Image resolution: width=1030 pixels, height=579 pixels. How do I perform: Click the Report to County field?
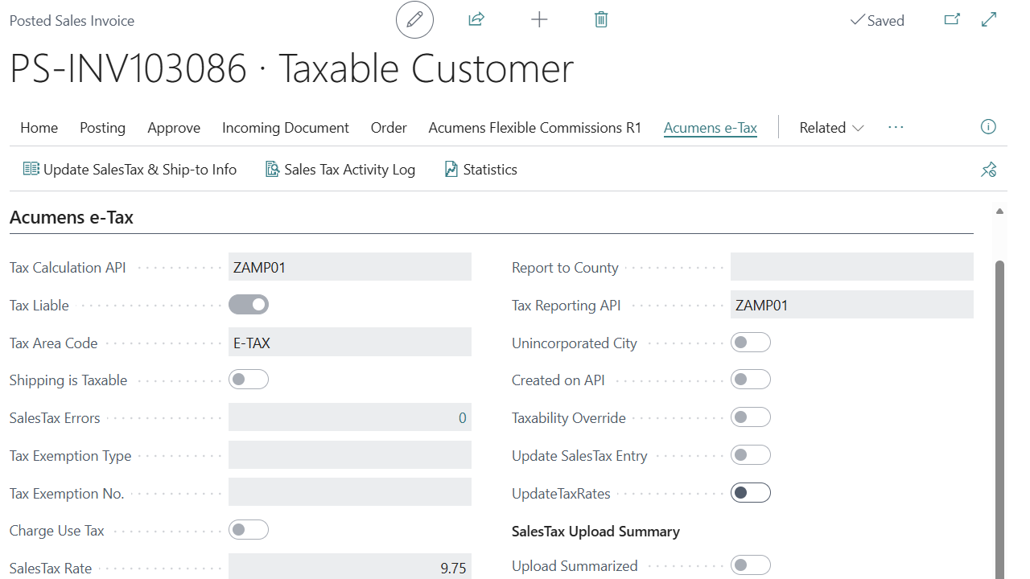[852, 268]
